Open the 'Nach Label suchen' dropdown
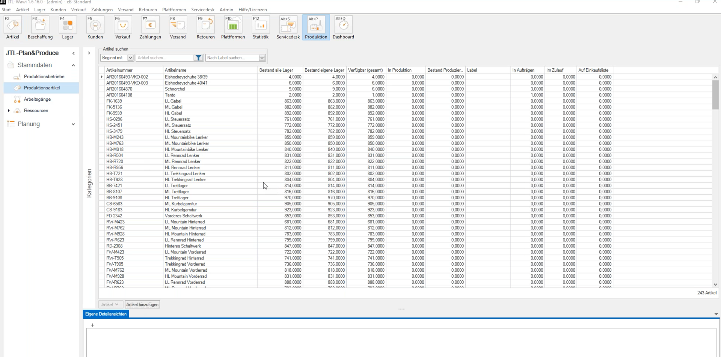This screenshot has height=357, width=721. [x=262, y=58]
